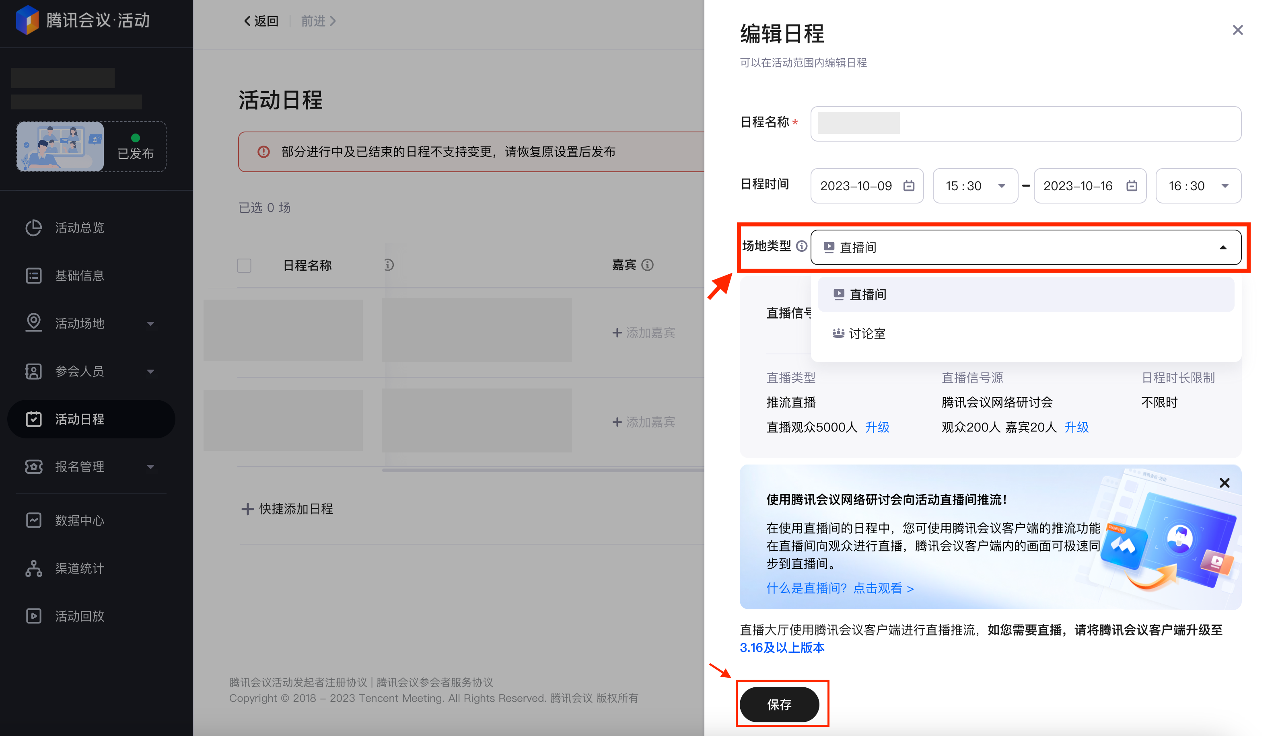Click the 基础信息 list icon
The image size is (1276, 736).
(33, 275)
